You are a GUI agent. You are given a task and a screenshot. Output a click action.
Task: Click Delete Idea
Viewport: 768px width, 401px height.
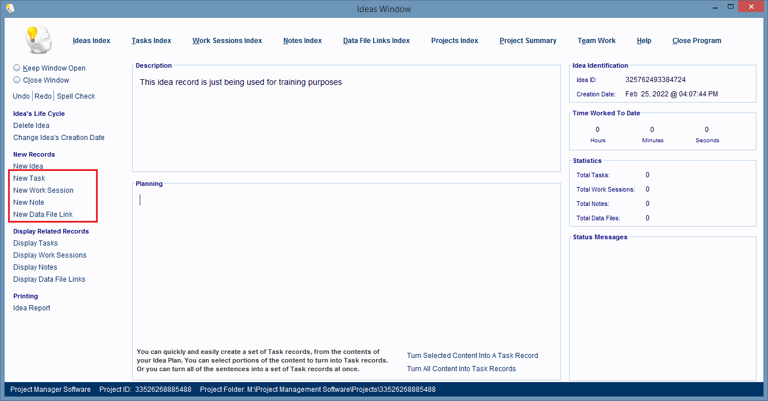click(x=31, y=126)
